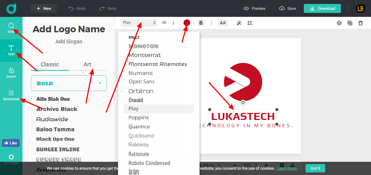Switch to the Art fonts tab
Image resolution: width=371 pixels, height=175 pixels.
coord(87,64)
